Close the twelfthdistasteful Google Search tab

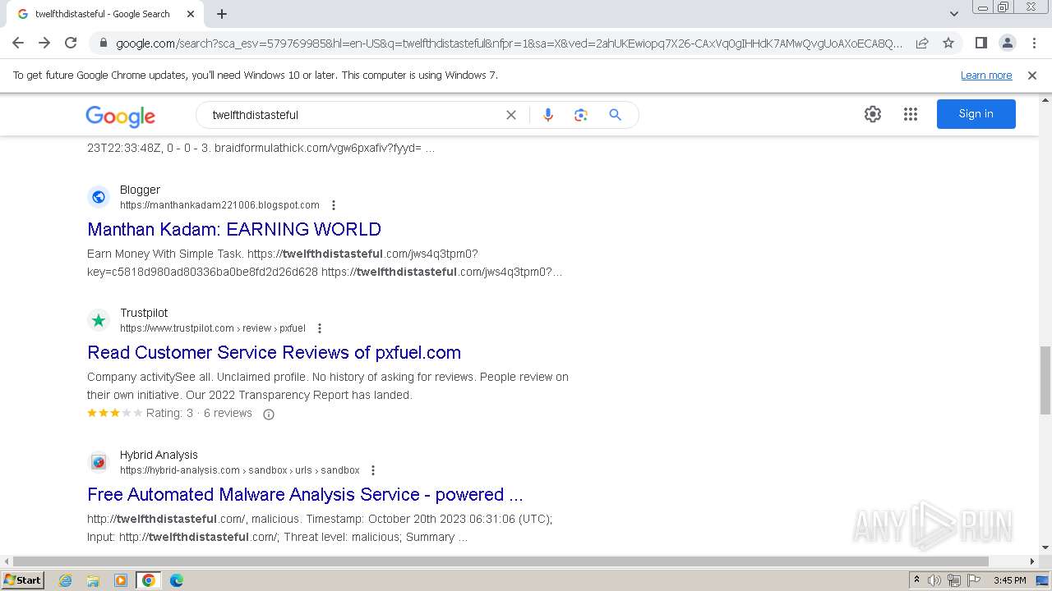click(191, 14)
